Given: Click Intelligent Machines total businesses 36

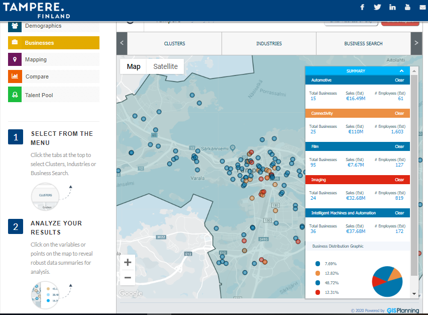Looking at the screenshot, I should click(x=313, y=231).
